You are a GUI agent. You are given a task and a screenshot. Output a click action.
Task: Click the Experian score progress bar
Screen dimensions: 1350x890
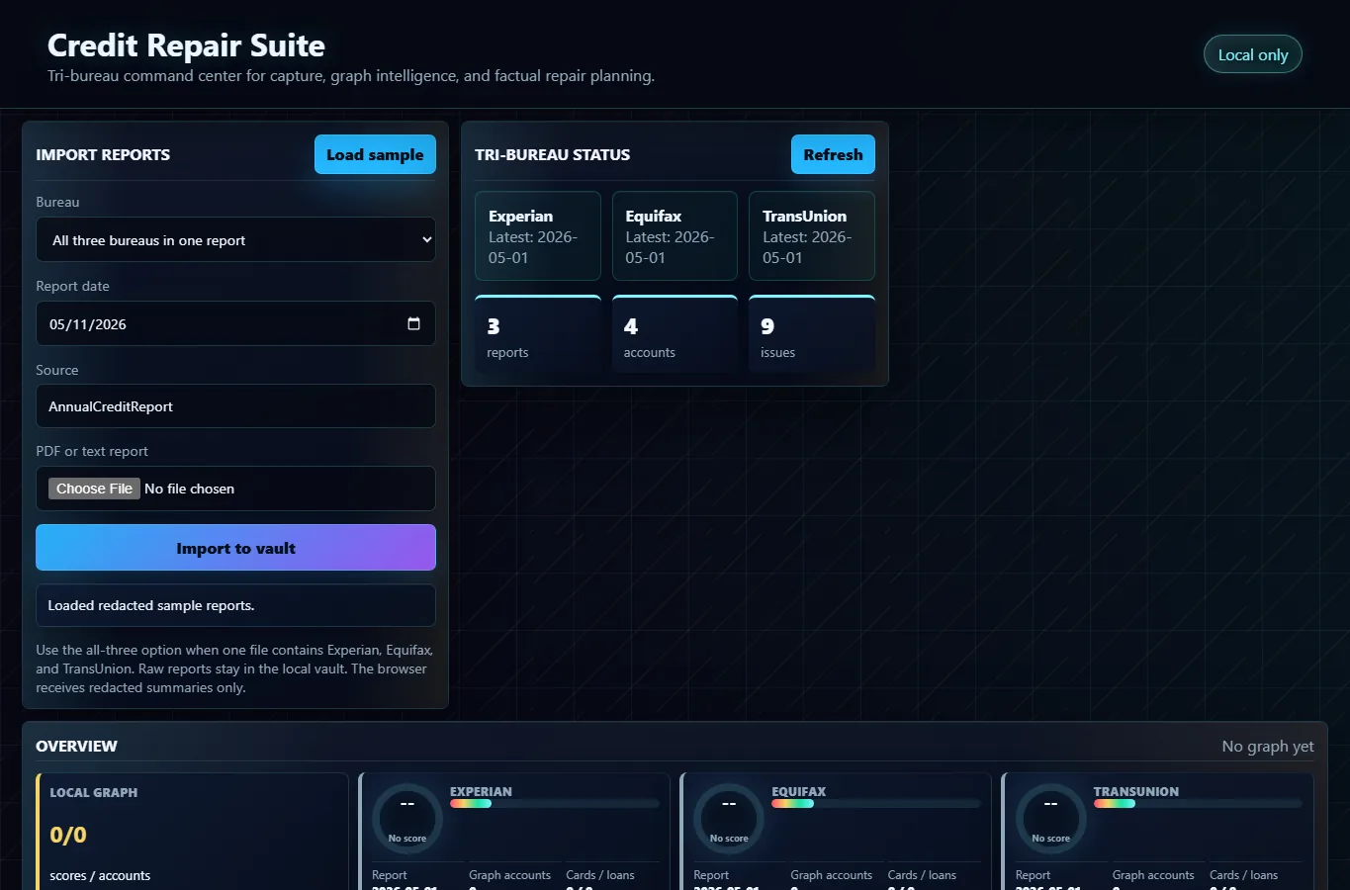click(555, 804)
